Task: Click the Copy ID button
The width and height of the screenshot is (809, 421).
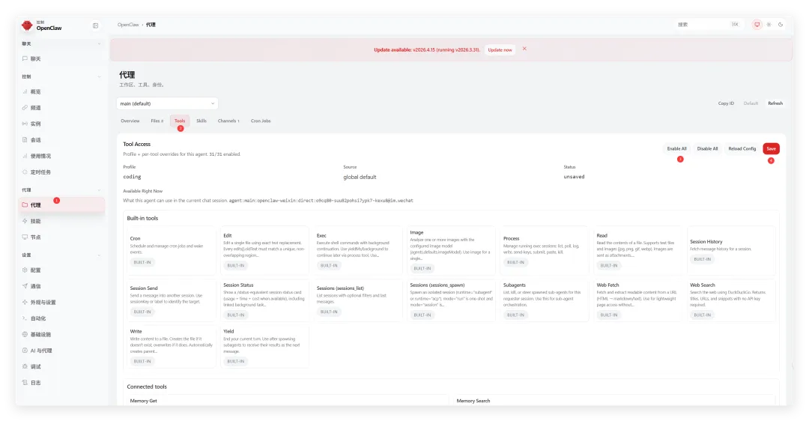Action: (726, 103)
